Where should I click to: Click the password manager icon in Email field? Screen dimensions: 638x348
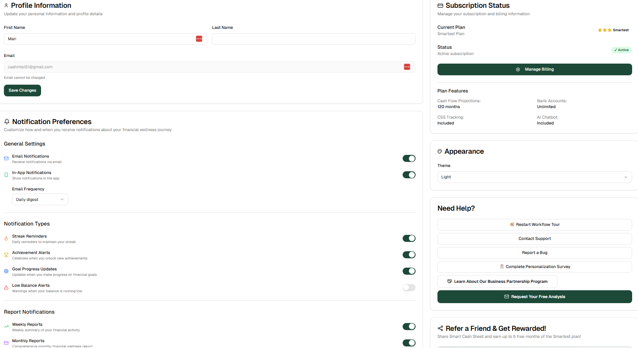click(407, 67)
